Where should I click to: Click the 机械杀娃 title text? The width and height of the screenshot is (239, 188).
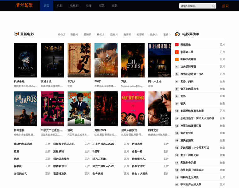coord(19,81)
